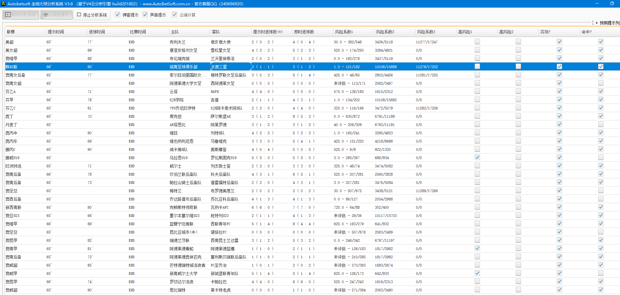This screenshot has width=620, height=295.
Task: Click the 风险系数1 column header
Action: point(344,32)
